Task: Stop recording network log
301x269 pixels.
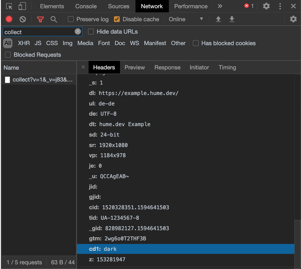Action: click(9, 19)
